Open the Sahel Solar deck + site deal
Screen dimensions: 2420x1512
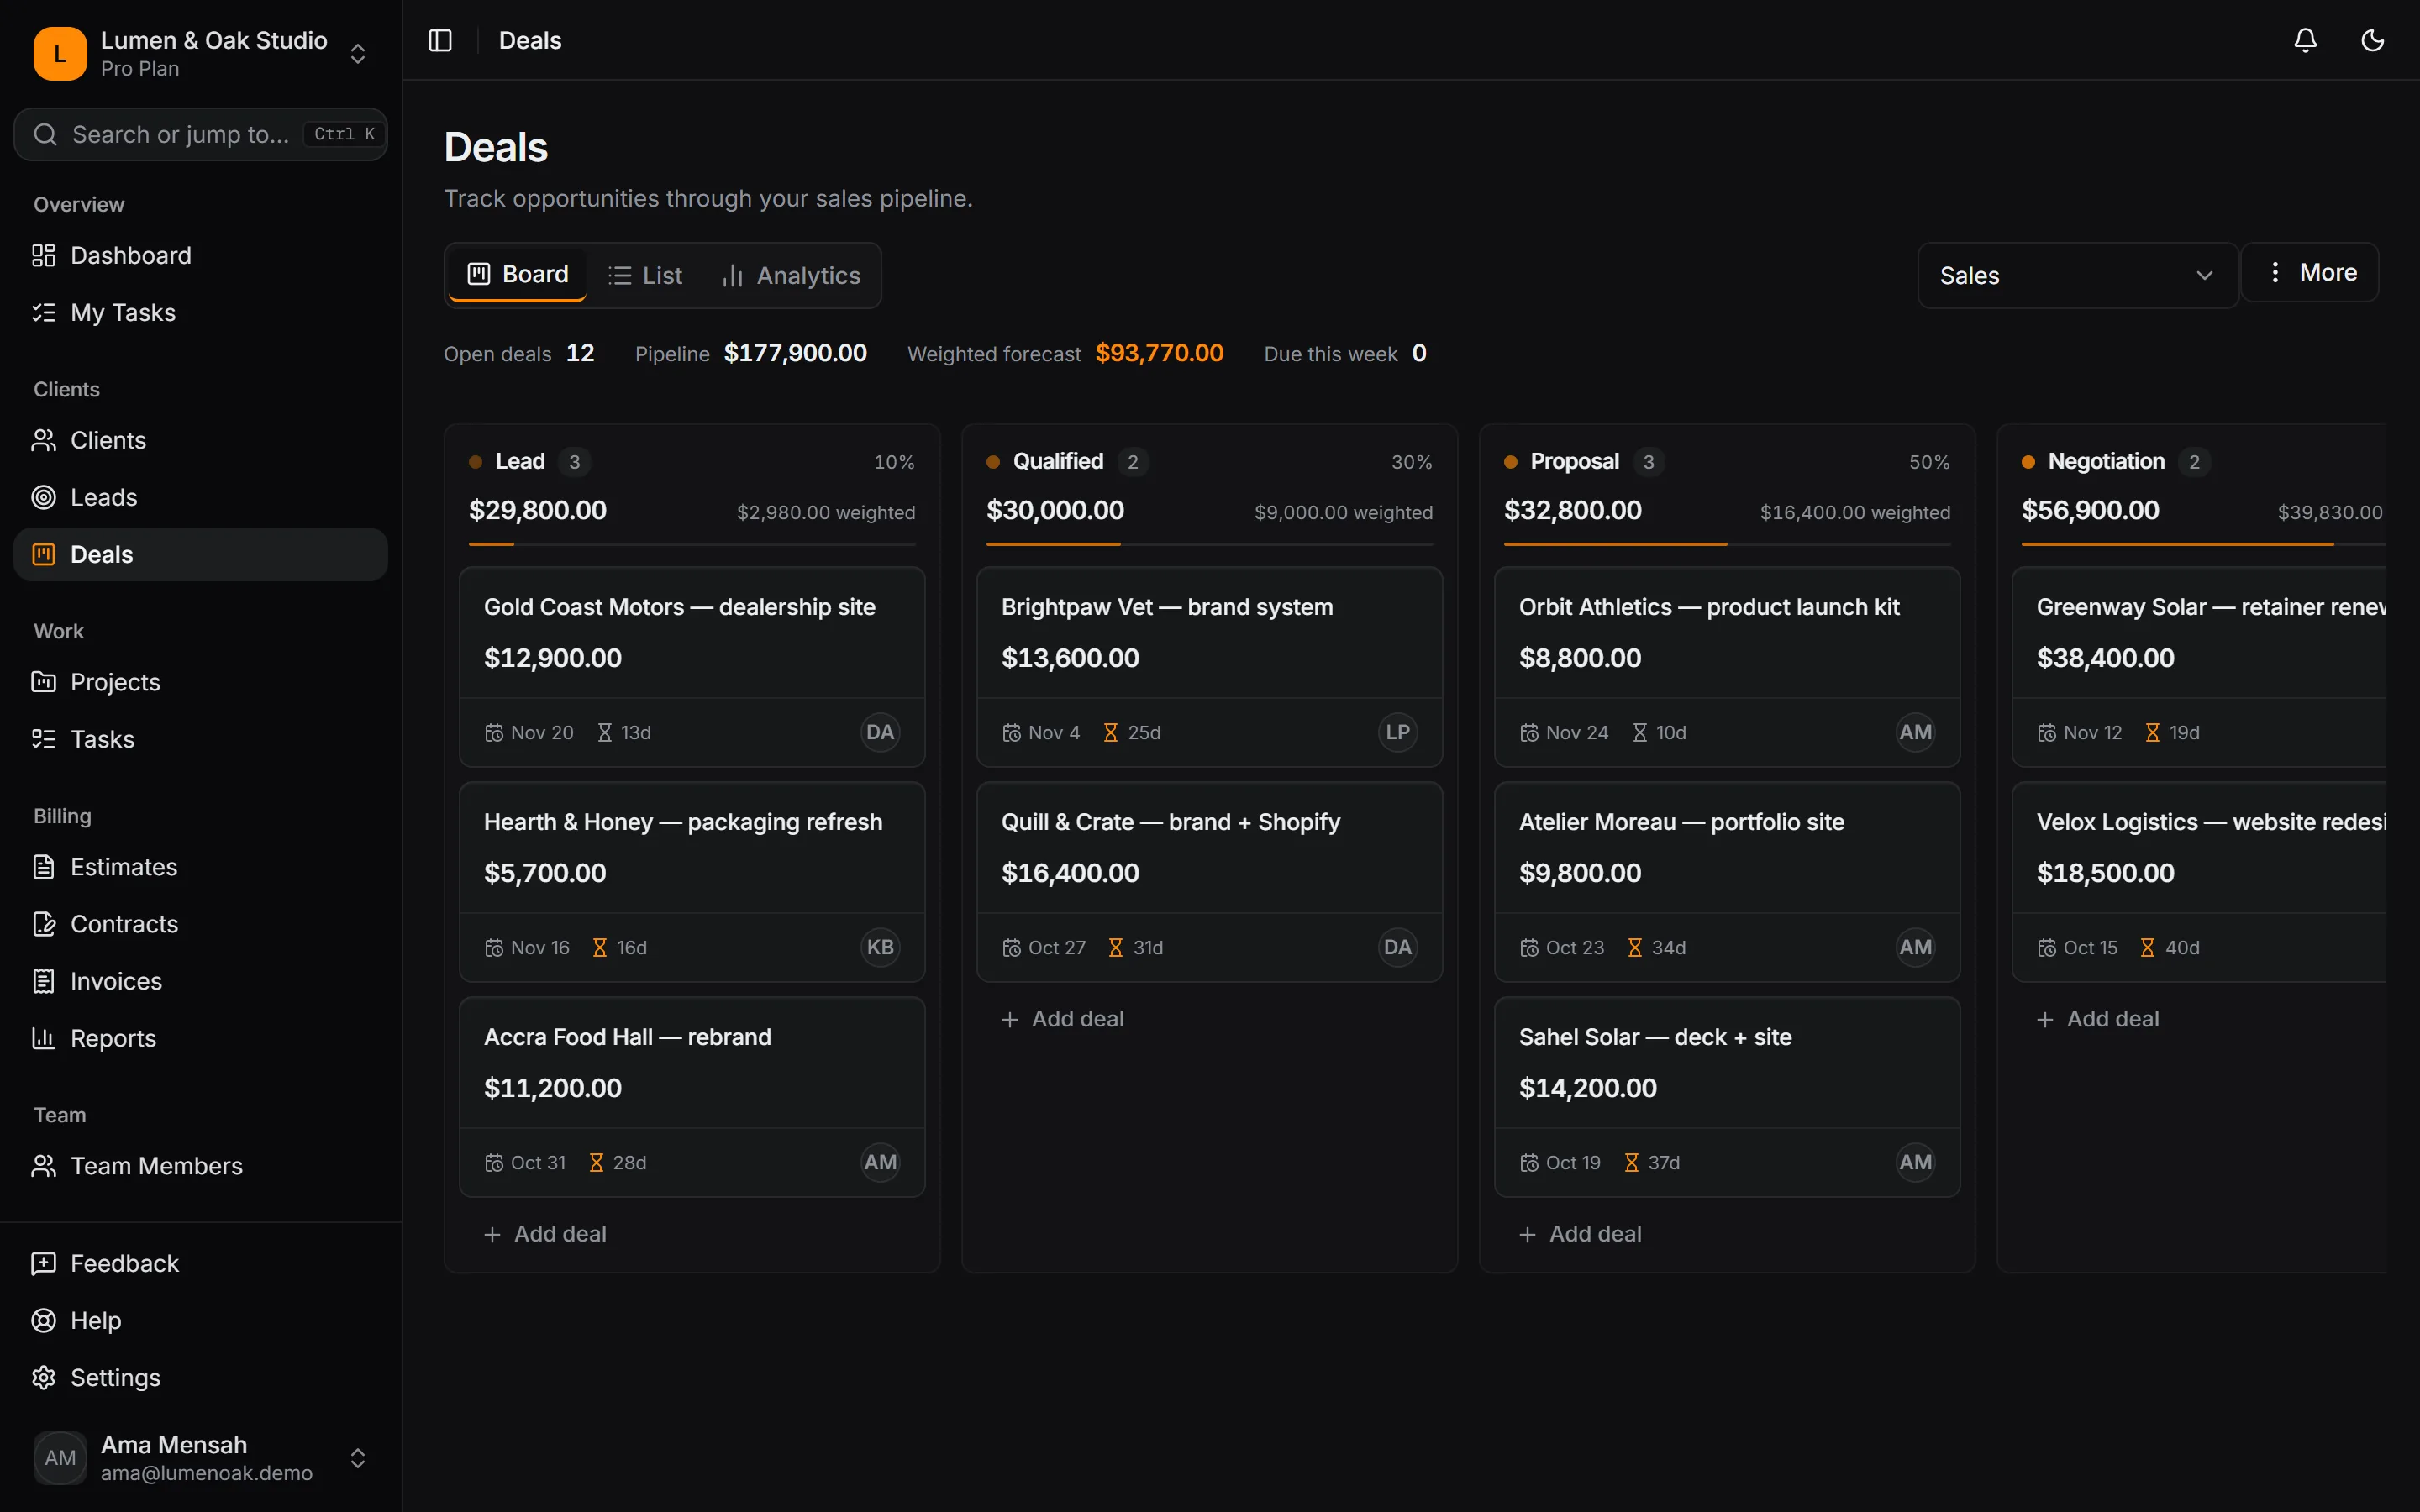1727,1097
